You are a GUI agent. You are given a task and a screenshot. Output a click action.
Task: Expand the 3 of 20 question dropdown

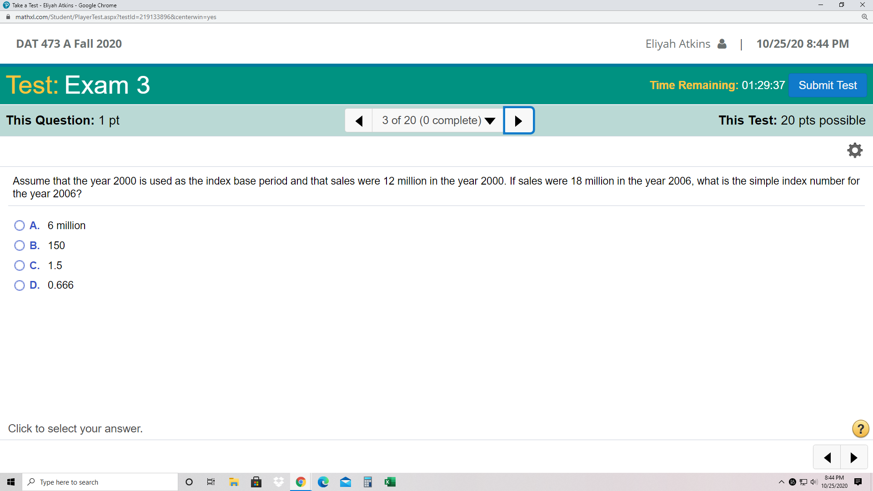[x=438, y=120]
